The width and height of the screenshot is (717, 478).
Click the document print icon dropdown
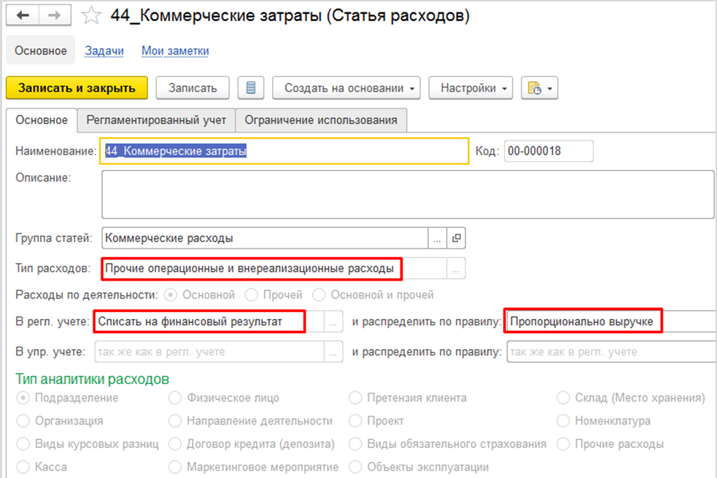[538, 88]
